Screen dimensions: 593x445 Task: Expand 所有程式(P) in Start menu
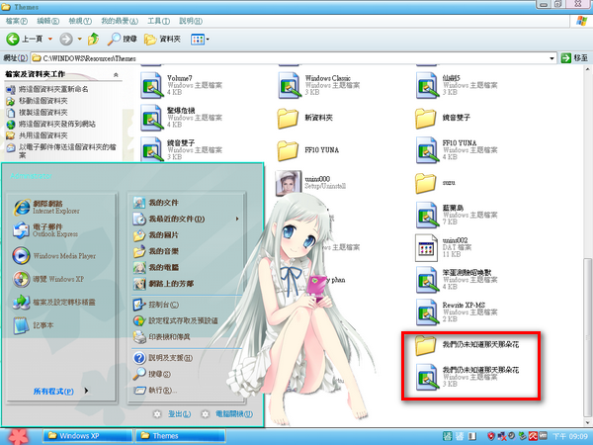(60, 391)
